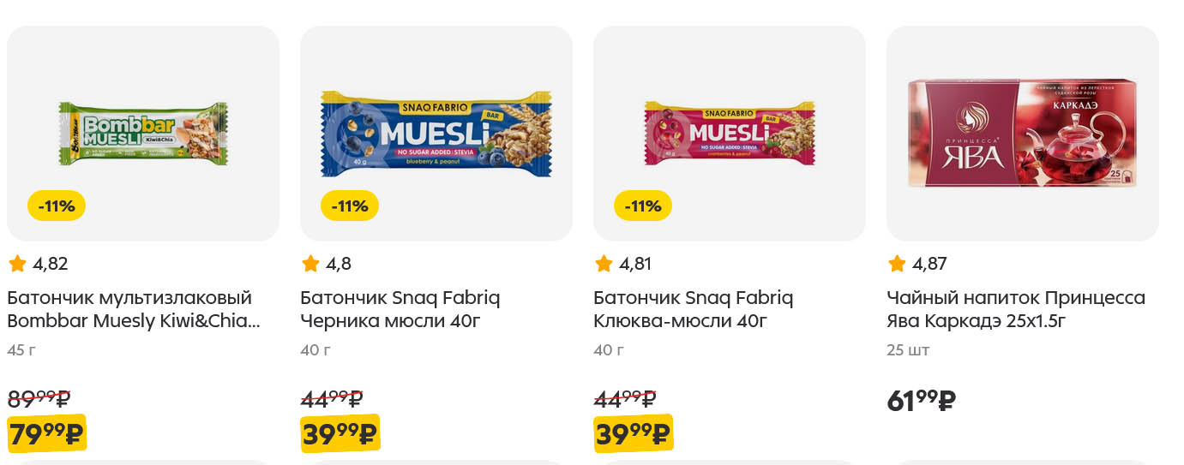1184x465 pixels.
Task: Click the -11% badge on Bombbar product
Action: coord(57,206)
